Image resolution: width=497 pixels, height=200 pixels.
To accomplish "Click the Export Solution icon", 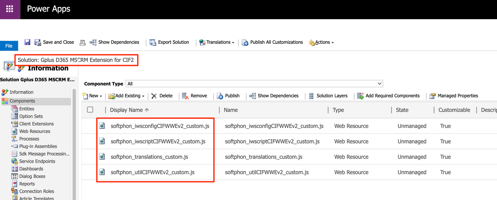I will click(153, 42).
